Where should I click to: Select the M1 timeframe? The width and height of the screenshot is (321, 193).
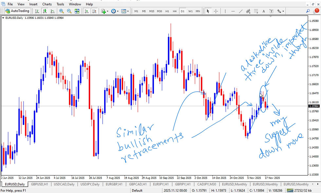click(136, 11)
